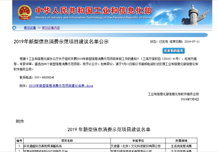
Task: Open the 意见征集 breadcrumb link
Action: pyautogui.click(x=30, y=28)
